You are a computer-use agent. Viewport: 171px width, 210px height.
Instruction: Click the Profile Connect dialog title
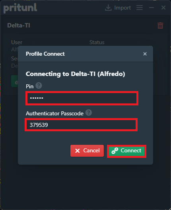(x=45, y=54)
